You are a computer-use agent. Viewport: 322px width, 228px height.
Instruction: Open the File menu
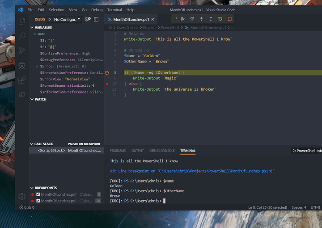30,10
